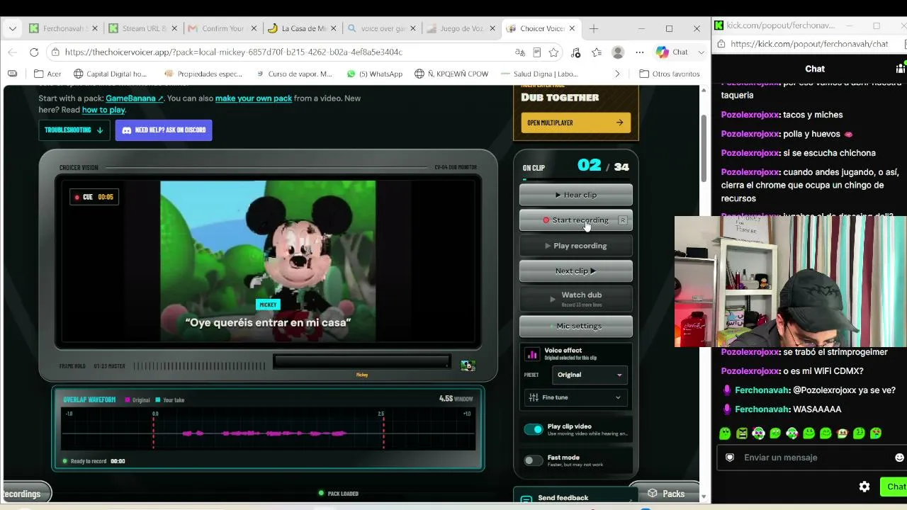Enable the Fast mode toggle

(x=533, y=460)
